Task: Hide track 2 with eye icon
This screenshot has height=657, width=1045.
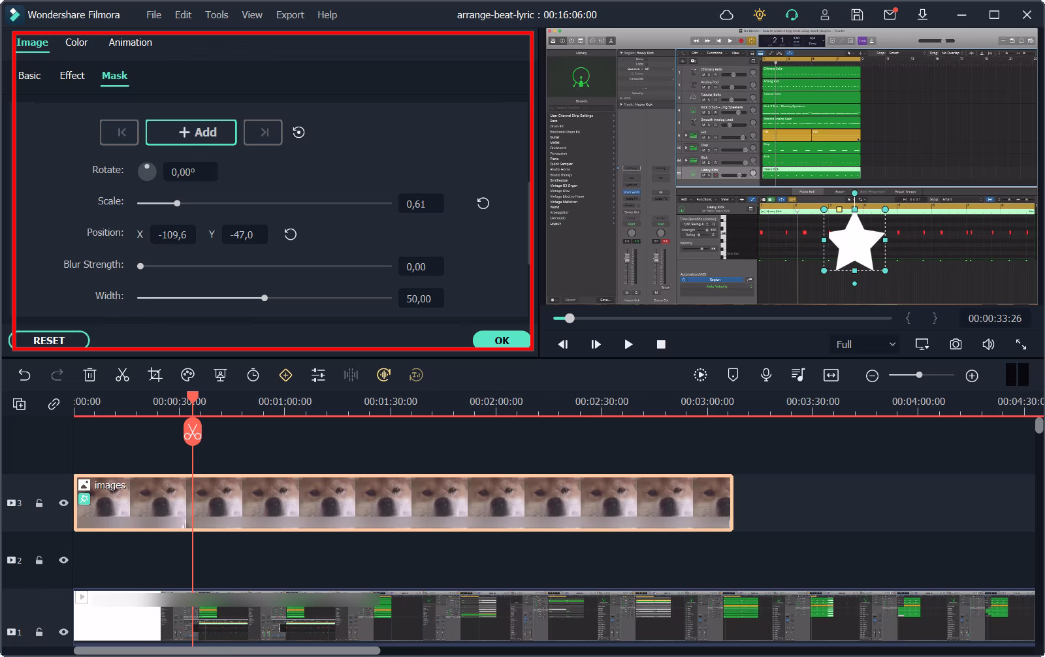Action: click(x=63, y=560)
